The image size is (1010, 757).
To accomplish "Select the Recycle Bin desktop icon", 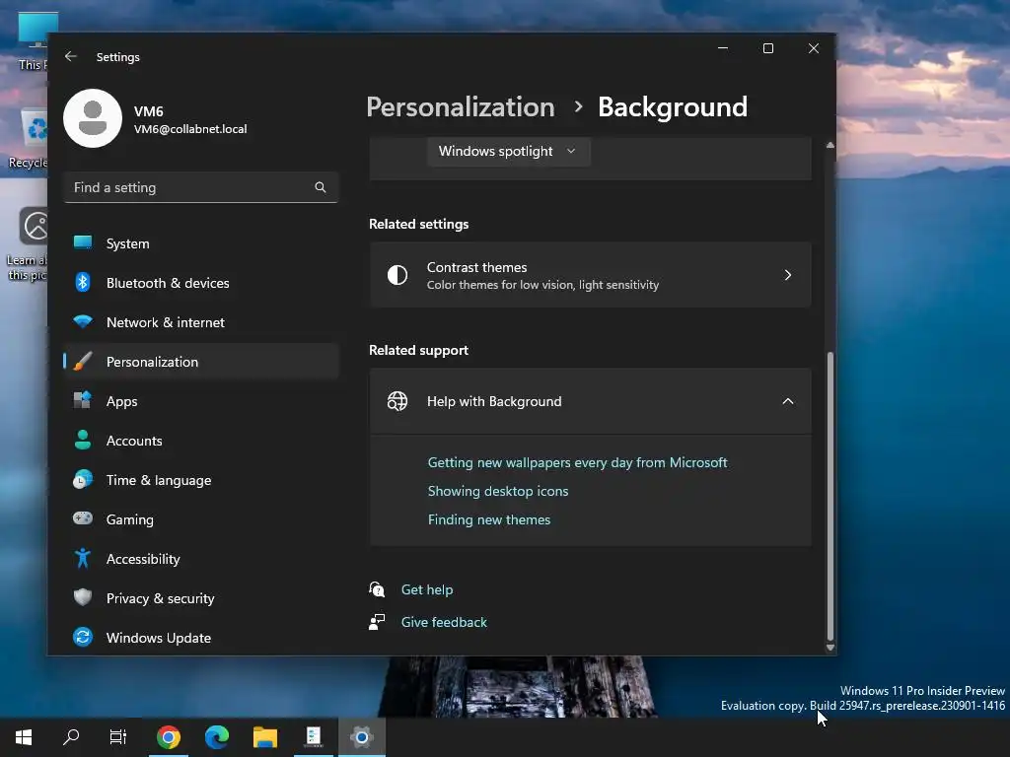I will pos(31,138).
